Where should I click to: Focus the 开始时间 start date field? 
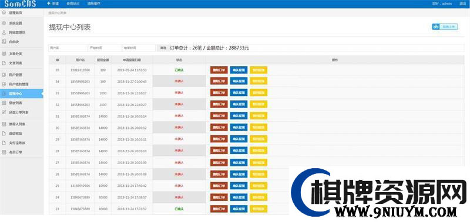click(105, 48)
